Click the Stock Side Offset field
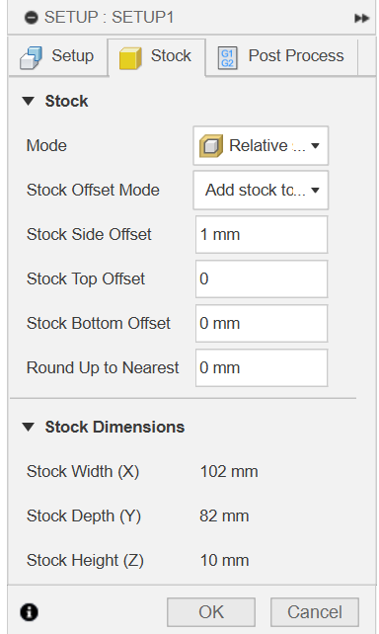The image size is (379, 634). (262, 234)
